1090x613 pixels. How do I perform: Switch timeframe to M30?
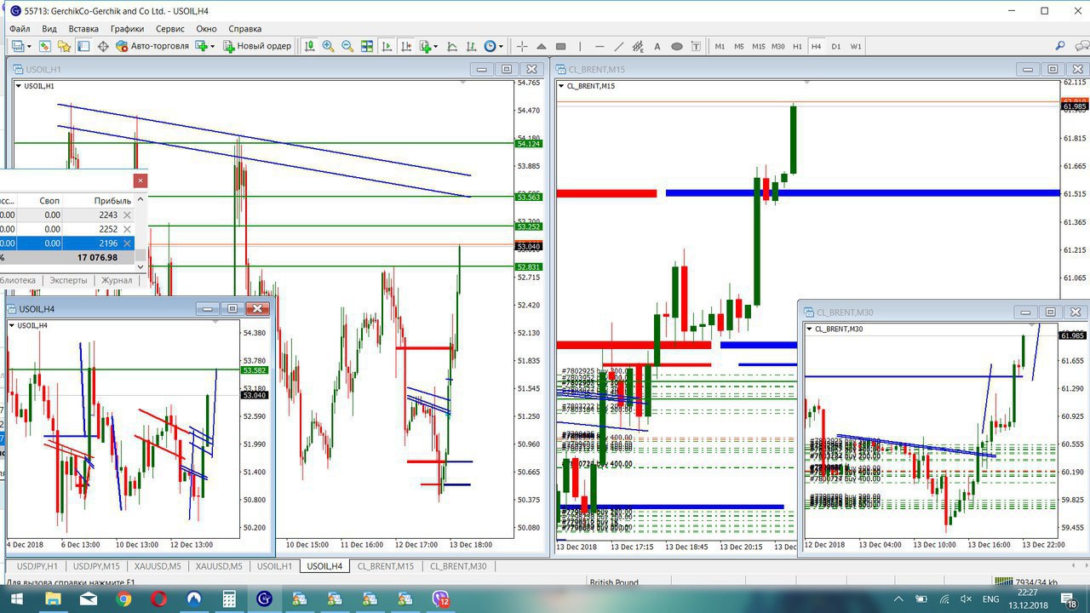pos(777,46)
